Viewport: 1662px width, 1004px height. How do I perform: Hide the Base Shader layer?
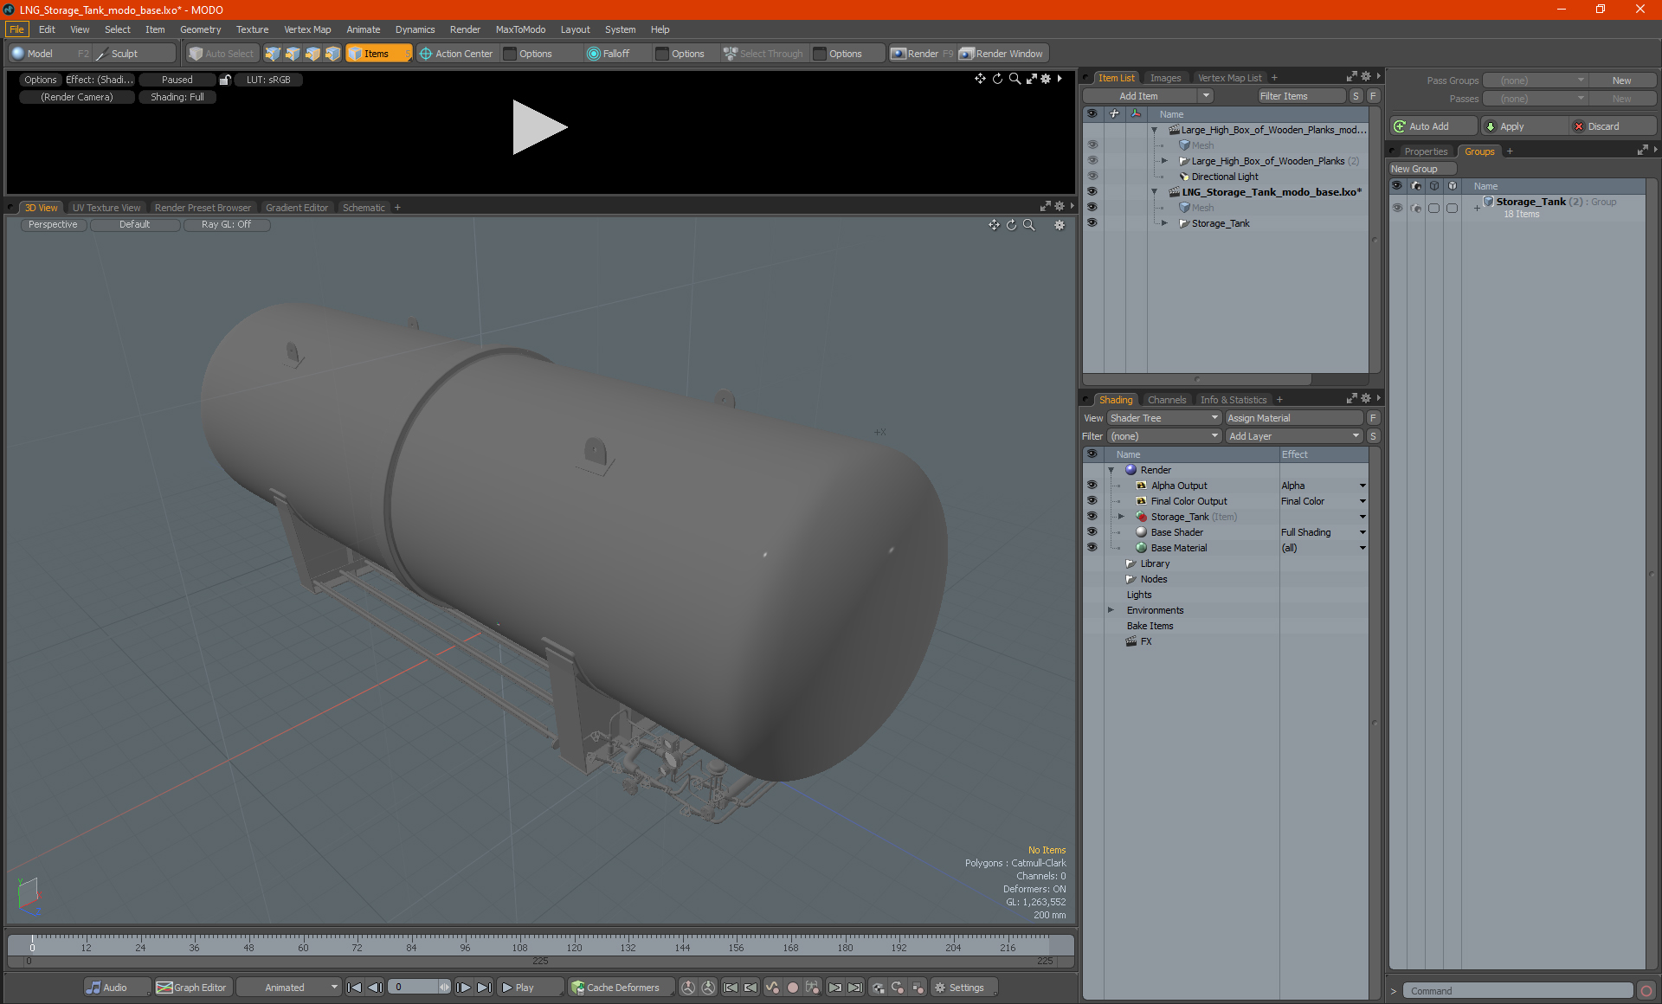[x=1092, y=532]
